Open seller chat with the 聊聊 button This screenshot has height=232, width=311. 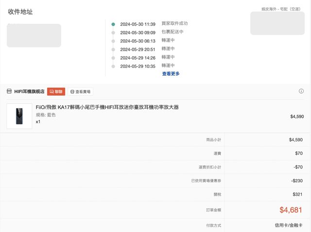tap(56, 91)
